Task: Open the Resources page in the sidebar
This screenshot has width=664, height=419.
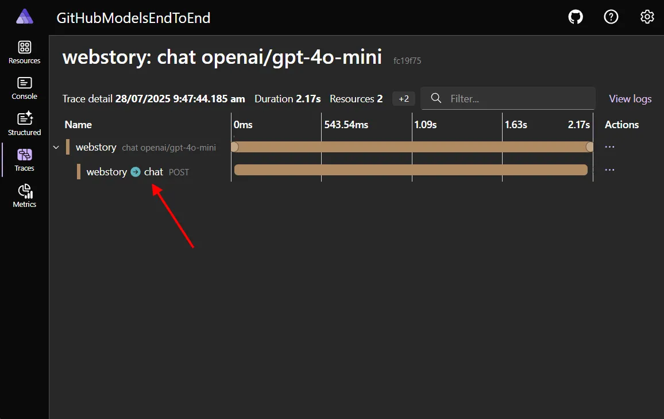Action: [24, 52]
